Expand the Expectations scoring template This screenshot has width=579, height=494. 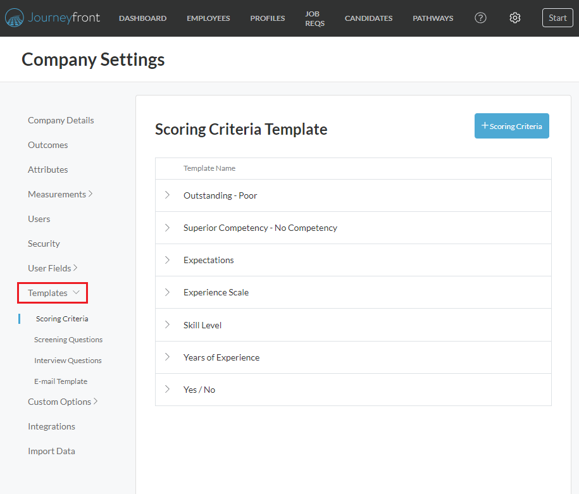coord(166,259)
